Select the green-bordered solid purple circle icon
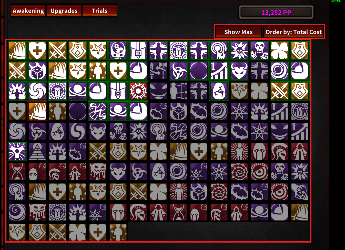345x250 pixels. tap(199, 71)
